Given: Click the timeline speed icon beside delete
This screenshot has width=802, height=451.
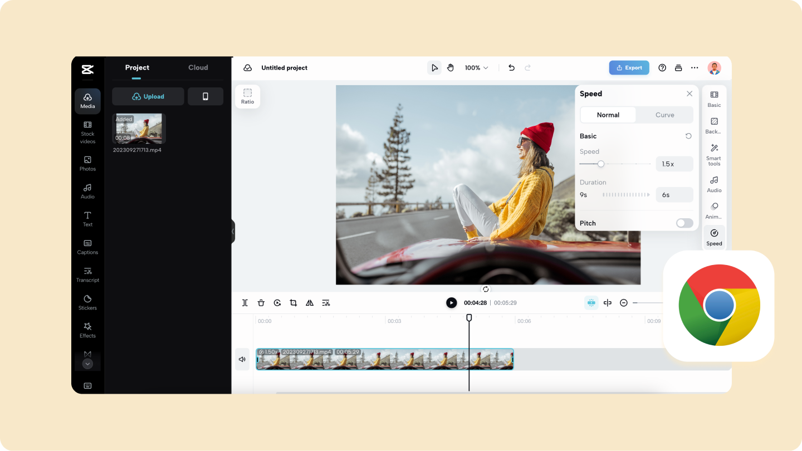Looking at the screenshot, I should tap(277, 303).
